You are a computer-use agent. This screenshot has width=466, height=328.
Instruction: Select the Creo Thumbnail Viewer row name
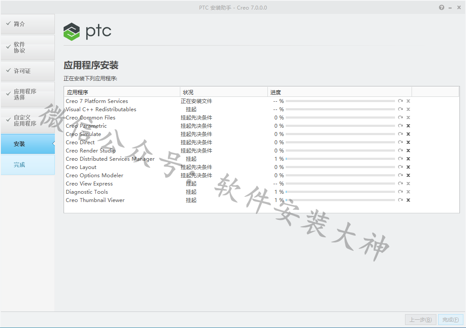click(x=95, y=200)
